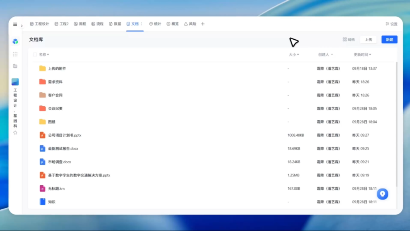This screenshot has width=410, height=231.
Task: Open the hamburger menu icon
Action: (x=15, y=24)
